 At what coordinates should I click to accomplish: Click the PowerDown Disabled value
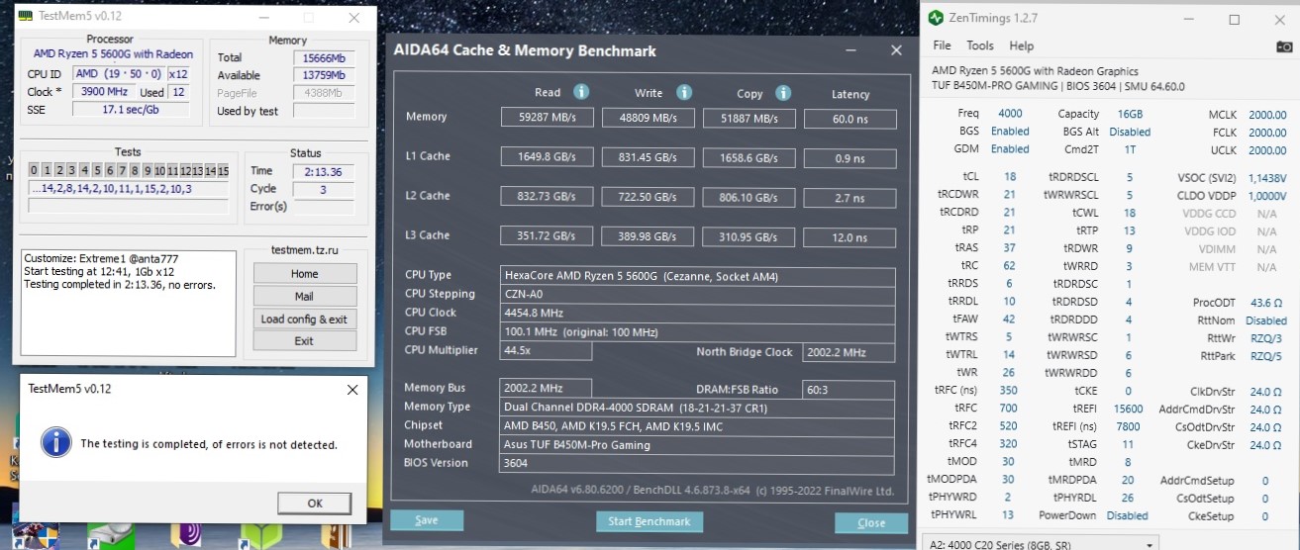tap(1128, 515)
